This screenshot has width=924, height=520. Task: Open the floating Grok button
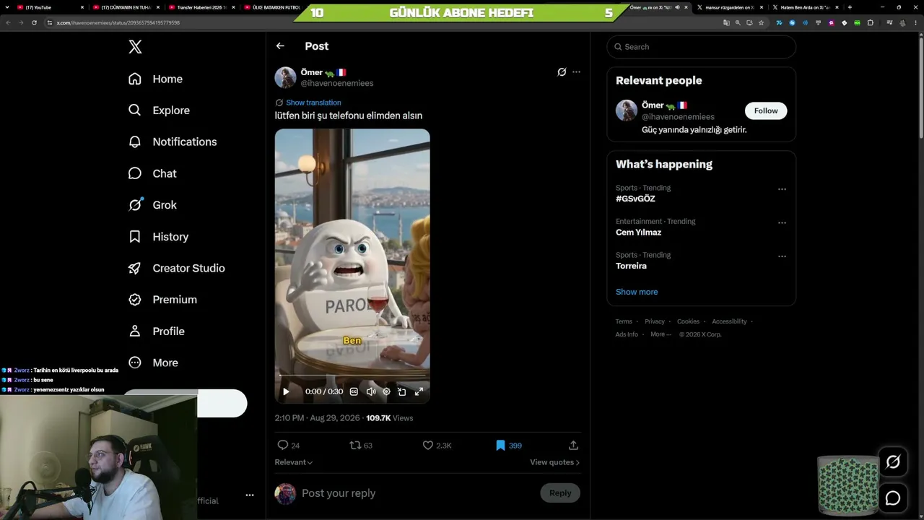[893, 462]
